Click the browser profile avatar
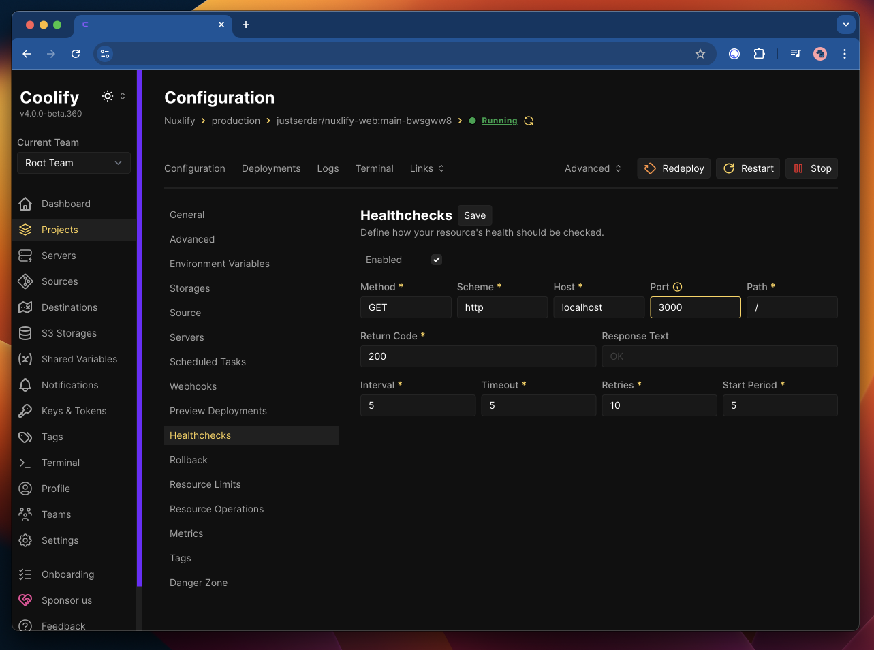 [820, 54]
